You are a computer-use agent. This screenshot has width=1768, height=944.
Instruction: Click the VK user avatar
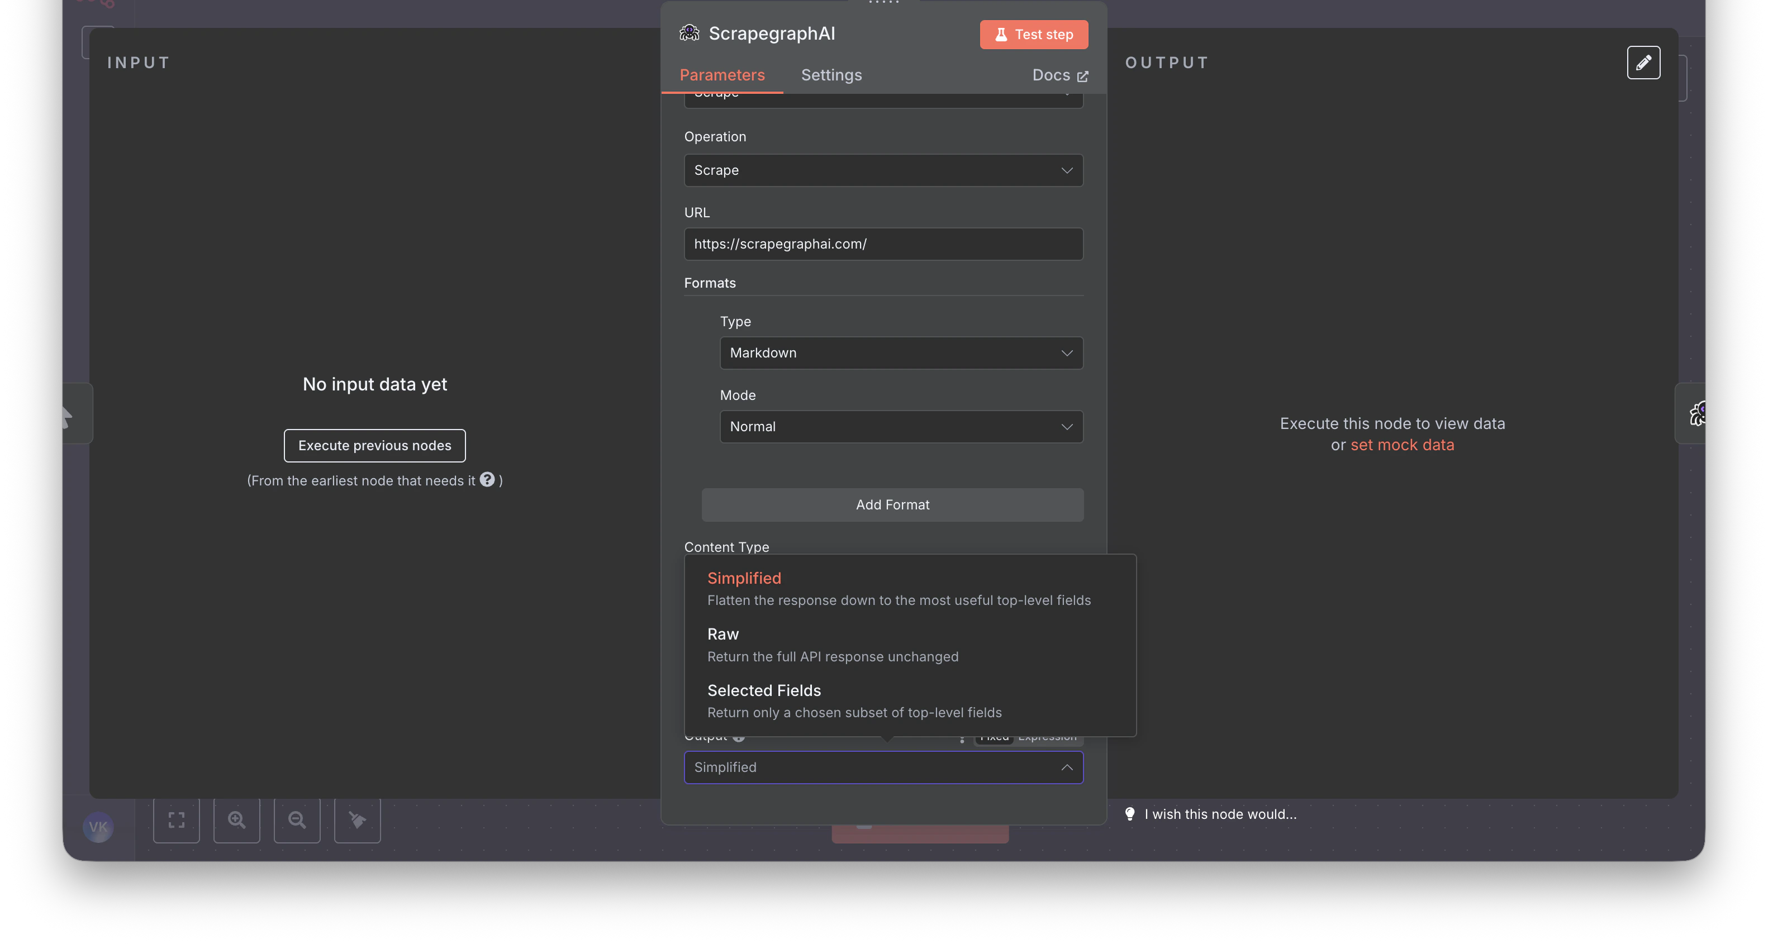coord(98,827)
